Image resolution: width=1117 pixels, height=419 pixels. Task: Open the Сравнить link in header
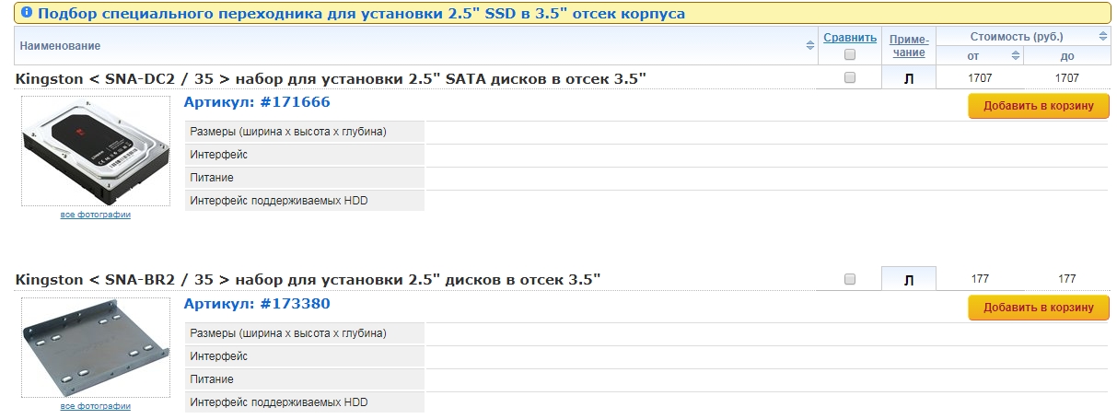pos(850,38)
